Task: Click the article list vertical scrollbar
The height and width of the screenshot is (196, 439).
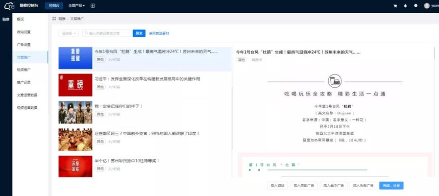Action: click(232, 117)
